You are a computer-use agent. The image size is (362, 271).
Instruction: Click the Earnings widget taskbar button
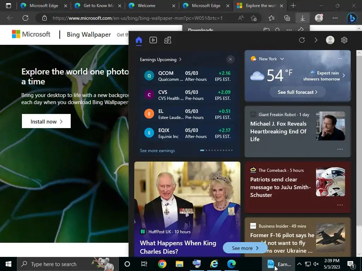pyautogui.click(x=279, y=264)
